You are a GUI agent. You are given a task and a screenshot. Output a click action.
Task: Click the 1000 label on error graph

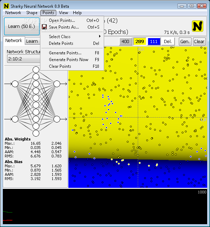point(202,192)
